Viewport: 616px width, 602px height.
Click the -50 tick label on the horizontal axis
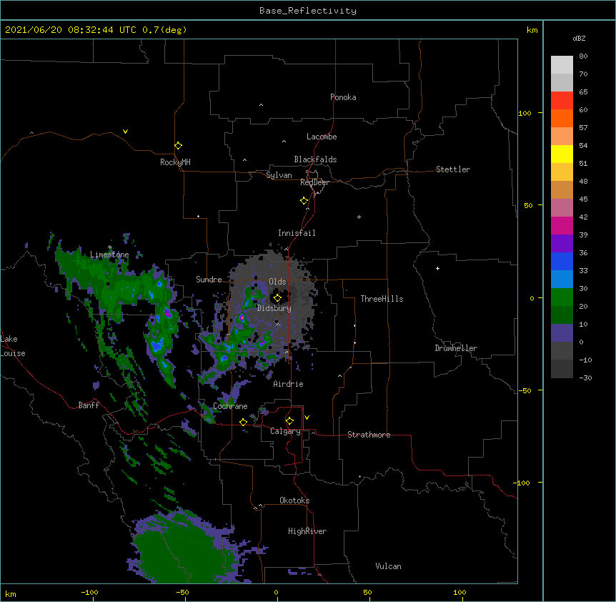click(182, 592)
